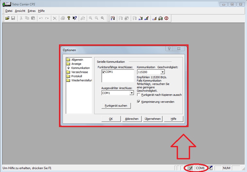Click the Abbrechen button

(132, 119)
